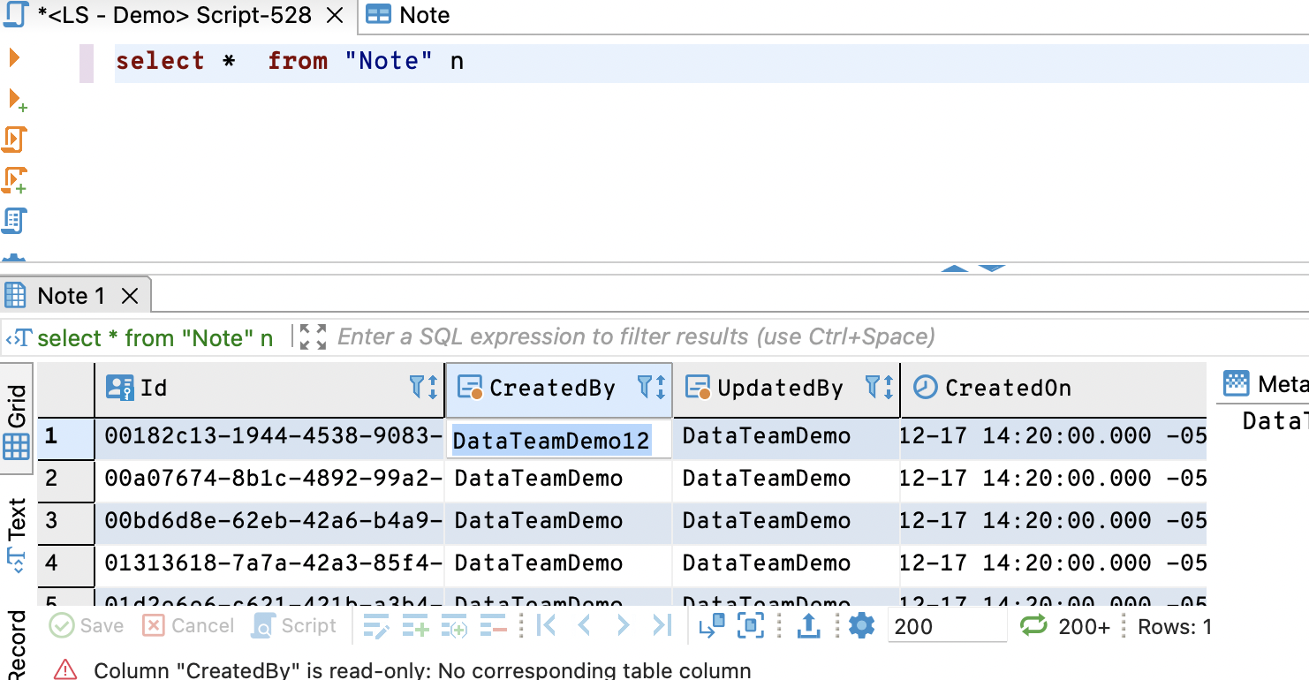Close the Script-528 tab
Image resolution: width=1309 pixels, height=680 pixels.
tap(335, 15)
